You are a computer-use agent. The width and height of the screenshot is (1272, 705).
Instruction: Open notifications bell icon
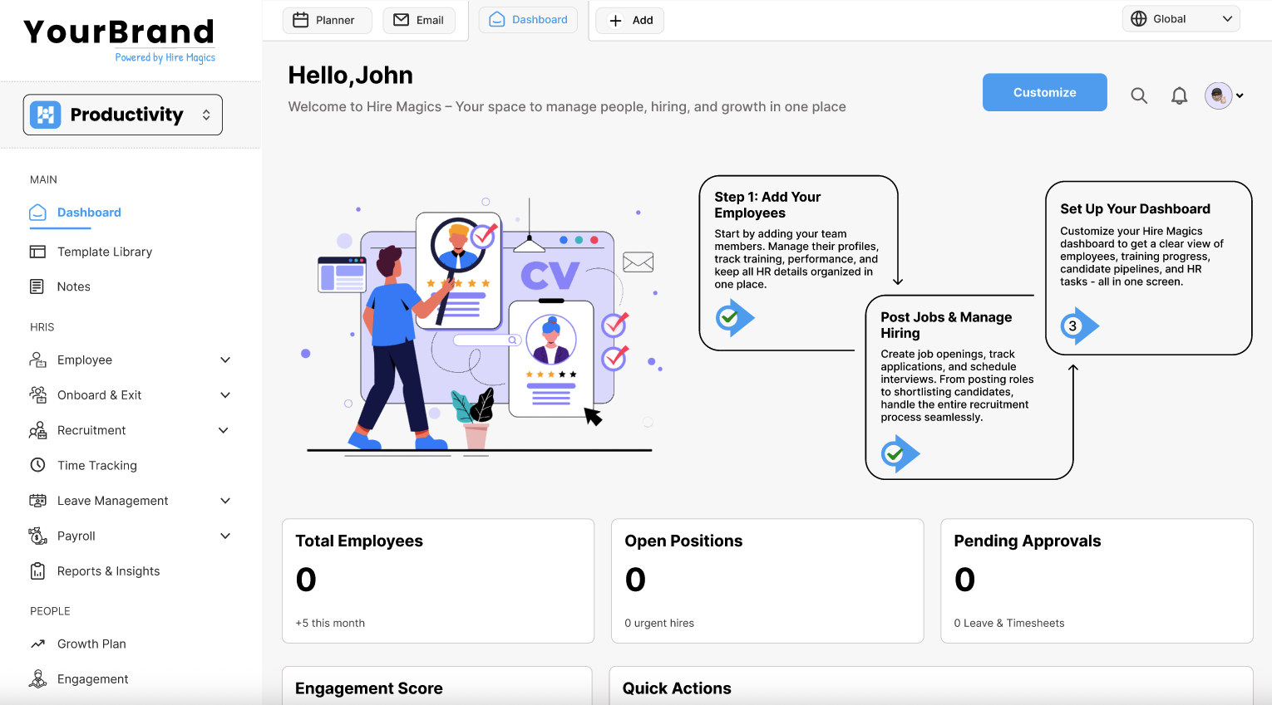[1179, 95]
